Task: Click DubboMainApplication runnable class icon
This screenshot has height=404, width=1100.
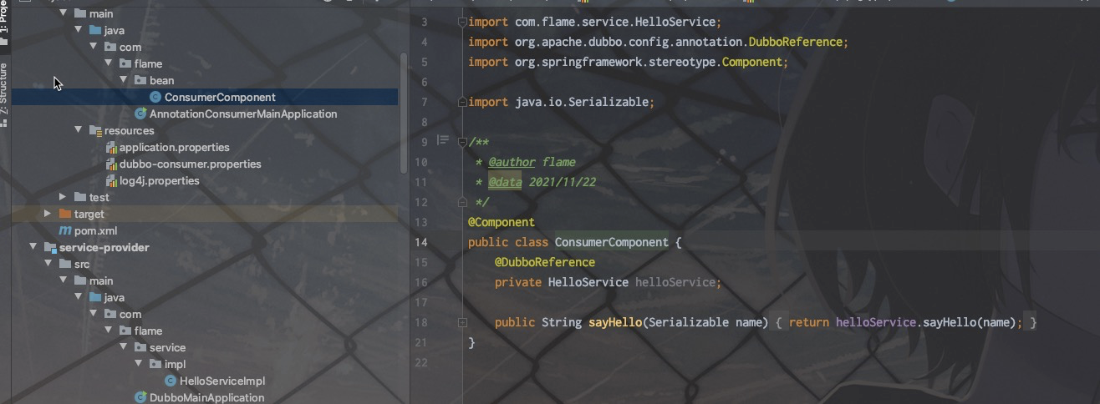Action: (140, 397)
